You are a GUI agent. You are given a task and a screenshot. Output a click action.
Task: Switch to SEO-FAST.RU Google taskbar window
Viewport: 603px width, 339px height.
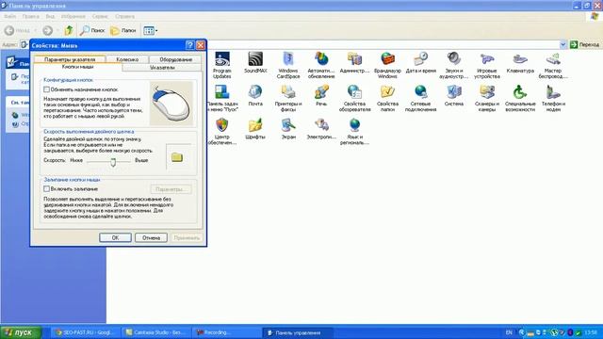pos(85,332)
